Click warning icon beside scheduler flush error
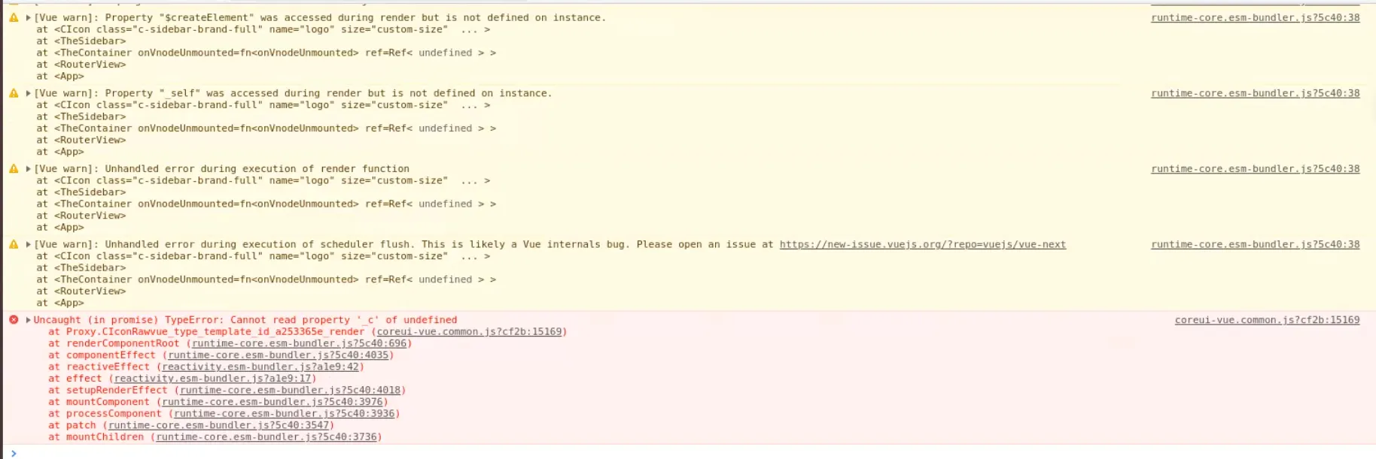The image size is (1376, 459). 14,244
